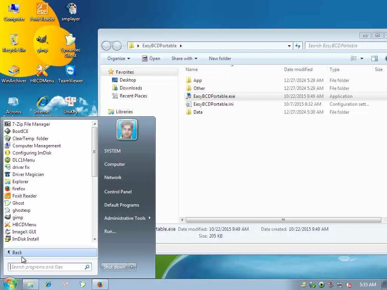Image resolution: width=387 pixels, height=290 pixels.
Task: Click the ghostexp program icon
Action: (8, 210)
